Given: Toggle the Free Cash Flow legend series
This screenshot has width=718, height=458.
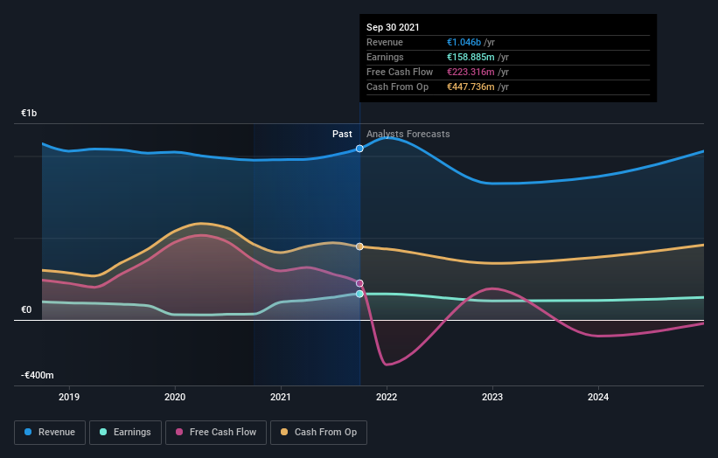Looking at the screenshot, I should (216, 433).
